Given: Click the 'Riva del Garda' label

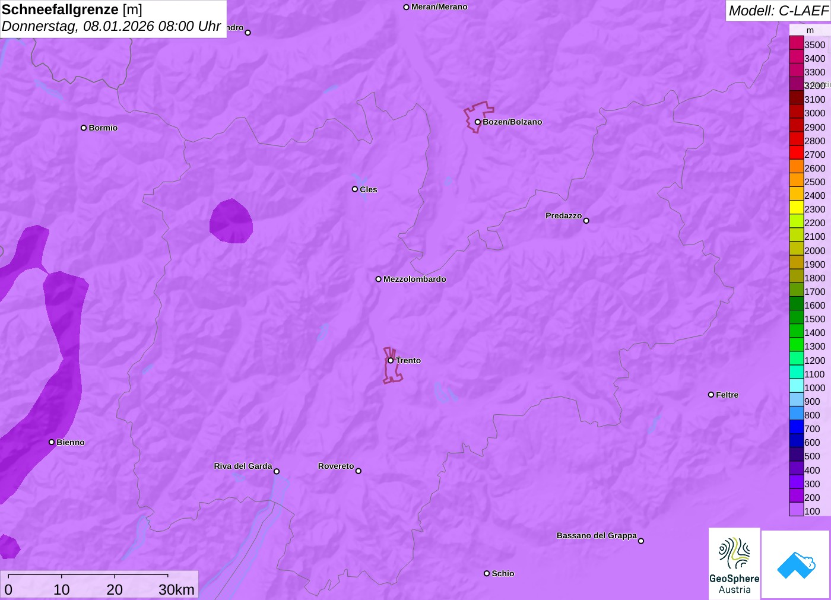Looking at the screenshot, I should click(243, 466).
